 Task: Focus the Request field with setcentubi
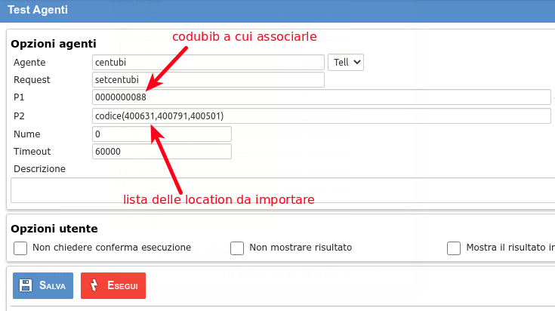[208, 79]
